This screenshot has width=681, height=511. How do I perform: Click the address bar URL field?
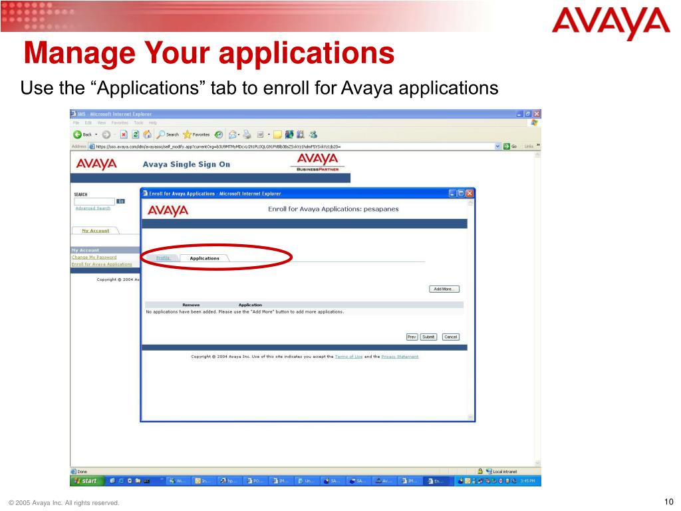coord(295,146)
